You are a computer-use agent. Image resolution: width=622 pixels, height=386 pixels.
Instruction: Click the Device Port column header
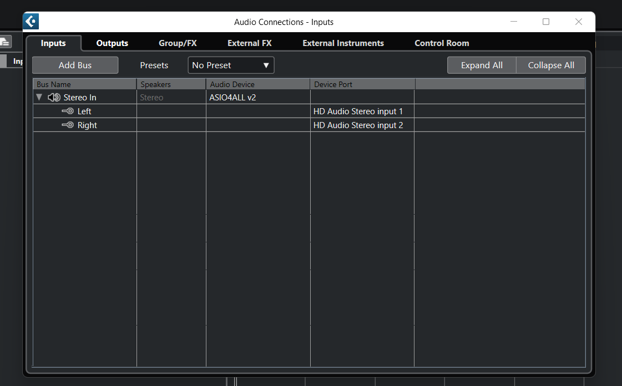pos(362,84)
